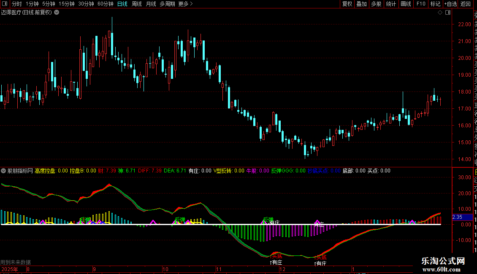477x274 pixels.
Task: Switch to 分时 intraday view
Action: [x=16, y=4]
